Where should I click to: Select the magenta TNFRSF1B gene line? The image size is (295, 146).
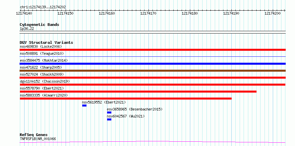point(152,142)
